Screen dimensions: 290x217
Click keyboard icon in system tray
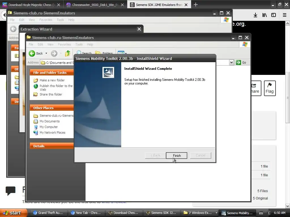tap(261, 213)
